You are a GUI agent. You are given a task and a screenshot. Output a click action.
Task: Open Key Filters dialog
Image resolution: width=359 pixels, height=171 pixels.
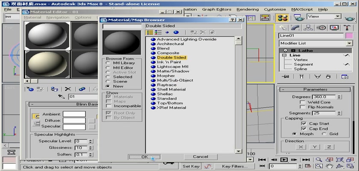pyautogui.click(x=235, y=166)
